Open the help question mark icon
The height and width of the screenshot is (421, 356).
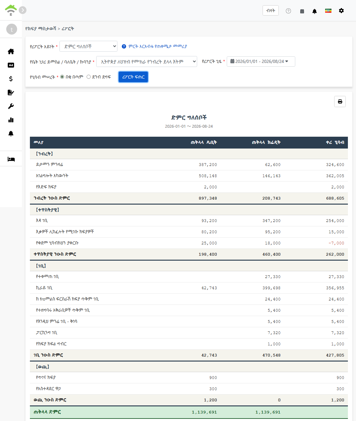(288, 11)
